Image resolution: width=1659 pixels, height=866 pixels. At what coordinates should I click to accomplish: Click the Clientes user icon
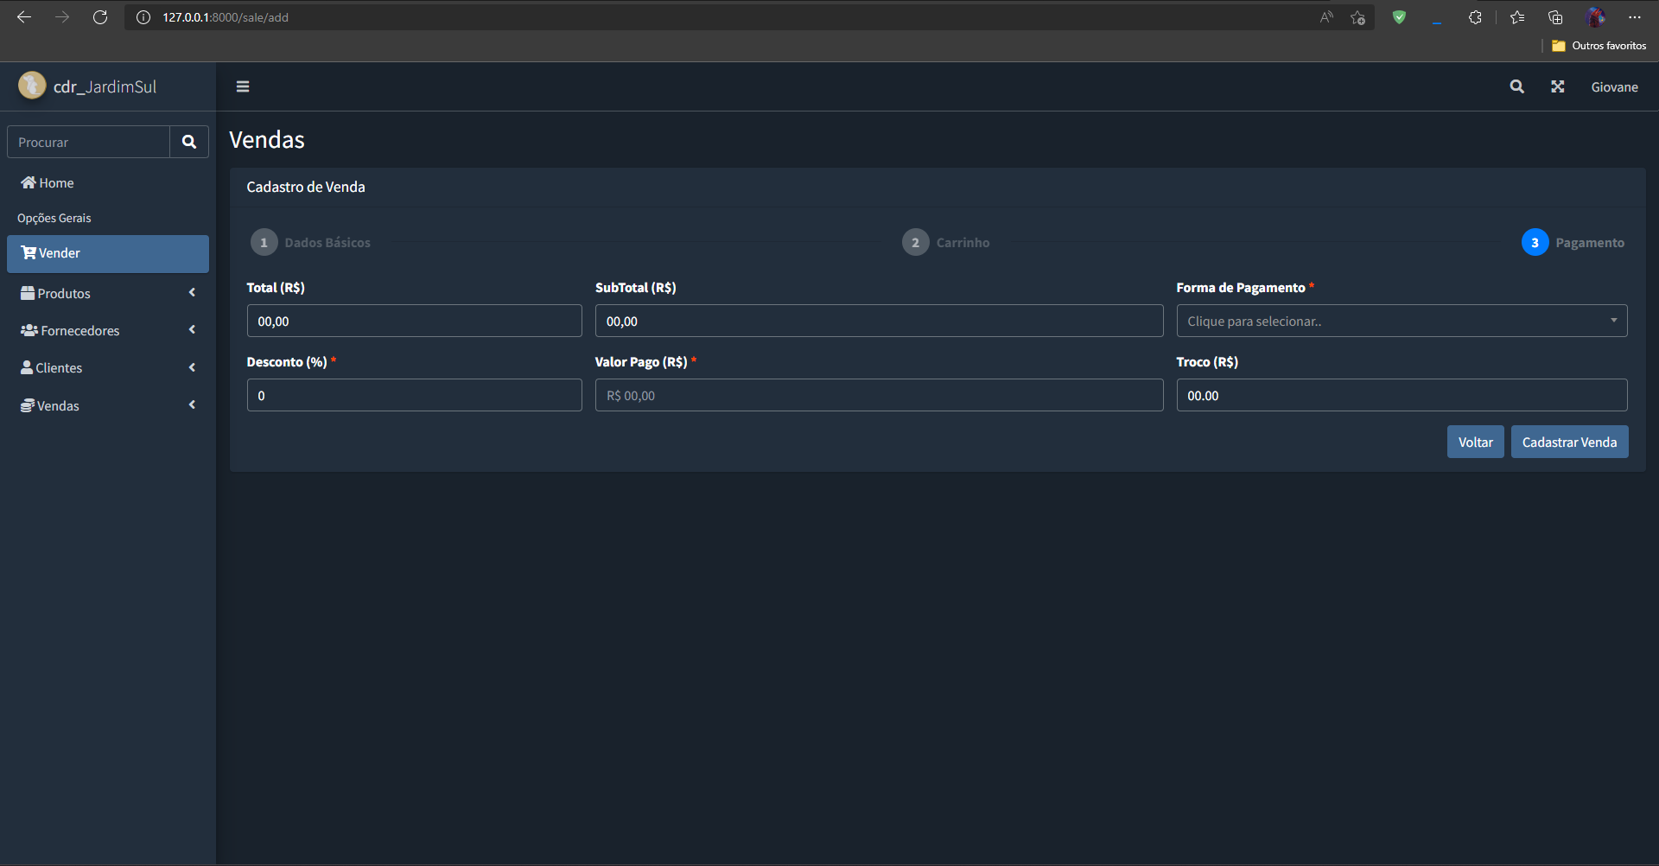point(27,367)
